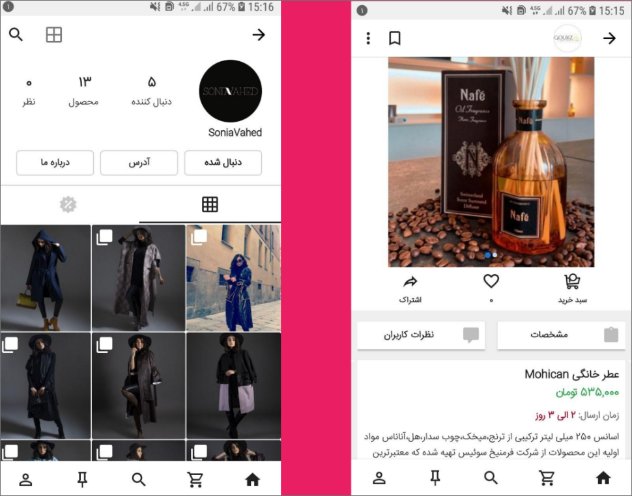Image resolution: width=632 pixels, height=496 pixels.
Task: Open street photo product with black coat
Action: pyautogui.click(x=233, y=278)
